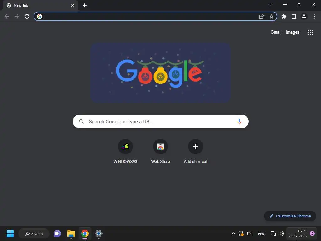Open File Explorer from taskbar
Screen dimensions: 321x241
(x=71, y=233)
